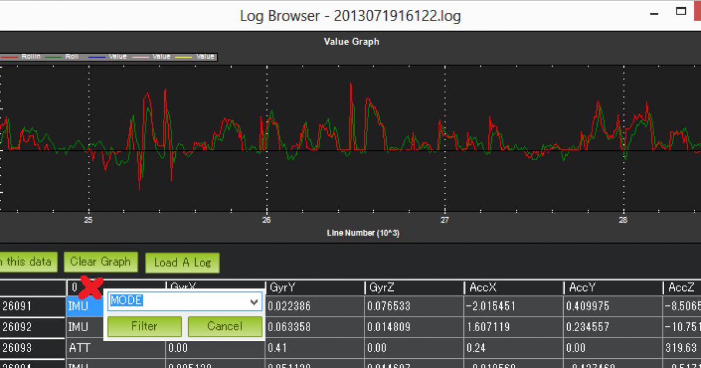This screenshot has width=701, height=368.
Task: Select row header 26093
Action: [32, 348]
